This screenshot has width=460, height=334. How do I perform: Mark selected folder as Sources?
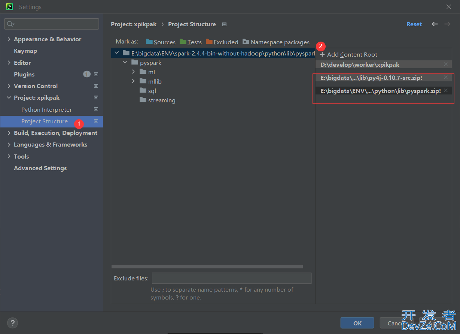click(161, 42)
